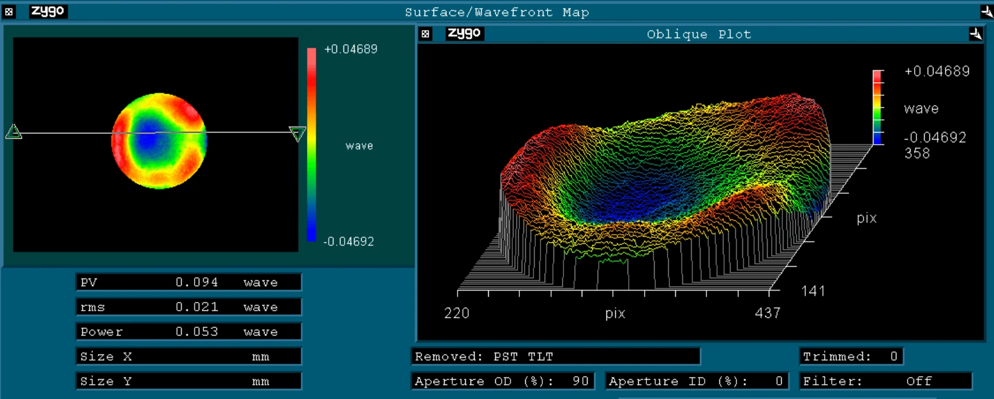
Task: Click the Trimmed: 0 control
Action: (x=850, y=357)
